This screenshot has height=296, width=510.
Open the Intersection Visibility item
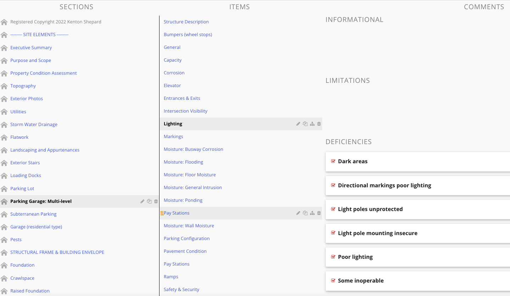[x=185, y=111]
